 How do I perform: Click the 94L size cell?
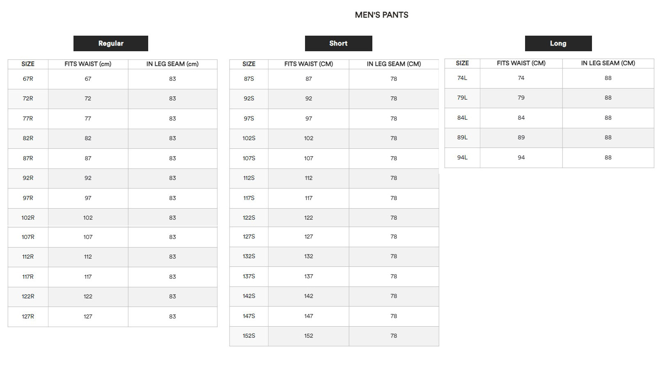click(x=462, y=157)
